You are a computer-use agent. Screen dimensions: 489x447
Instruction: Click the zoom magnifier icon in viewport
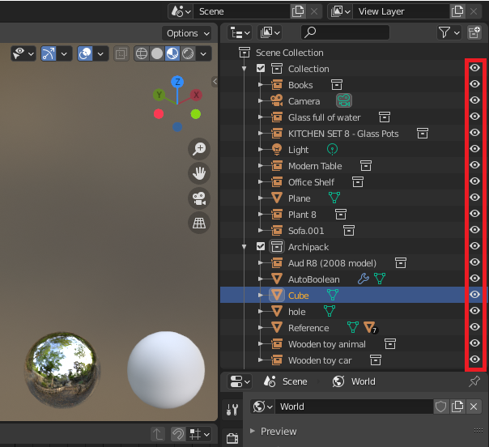(x=199, y=148)
